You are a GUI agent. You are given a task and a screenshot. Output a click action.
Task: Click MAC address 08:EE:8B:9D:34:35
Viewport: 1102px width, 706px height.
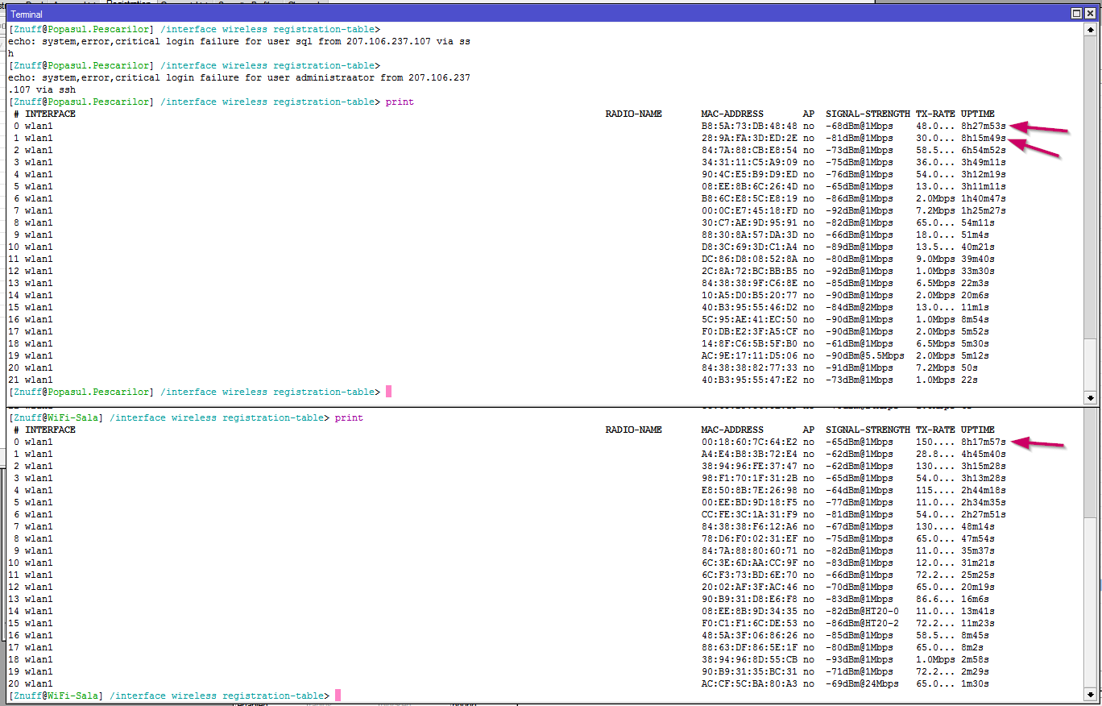point(749,611)
